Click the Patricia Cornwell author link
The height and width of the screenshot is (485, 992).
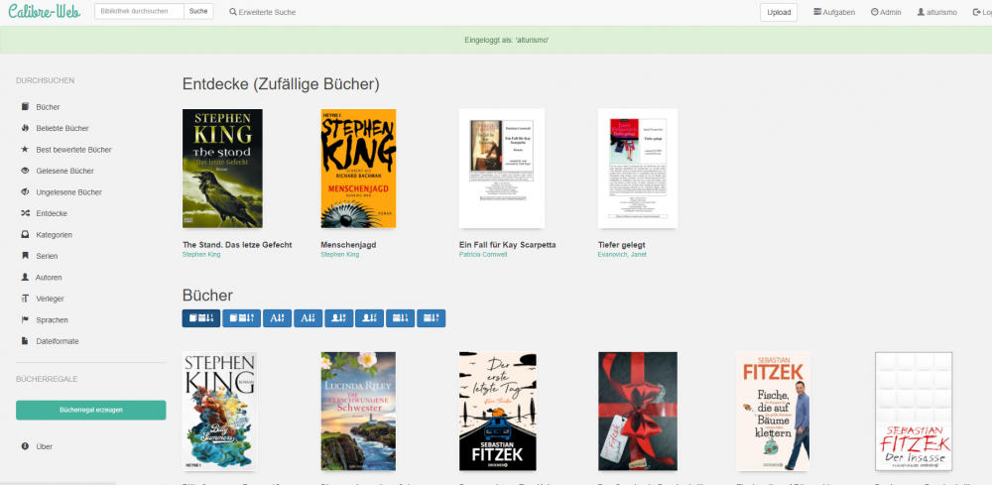coord(485,254)
